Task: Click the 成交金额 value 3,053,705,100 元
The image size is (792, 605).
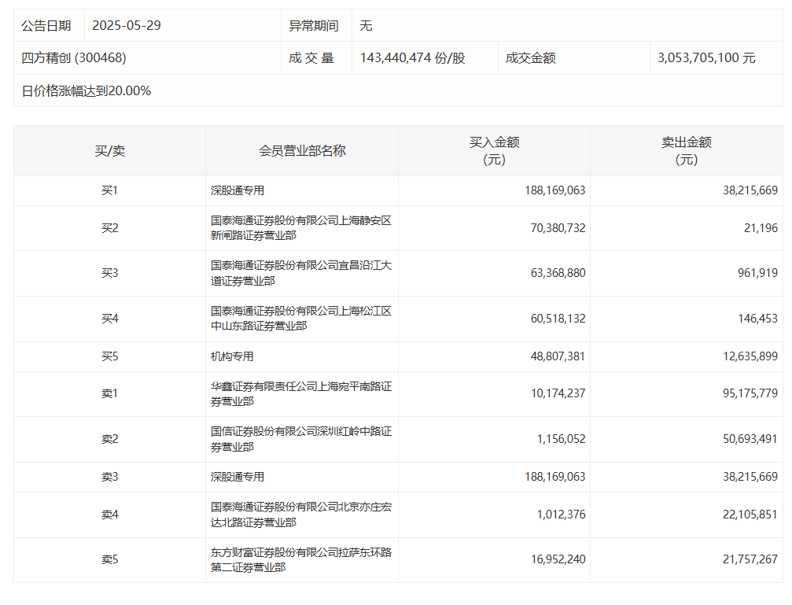Action: pyautogui.click(x=705, y=58)
